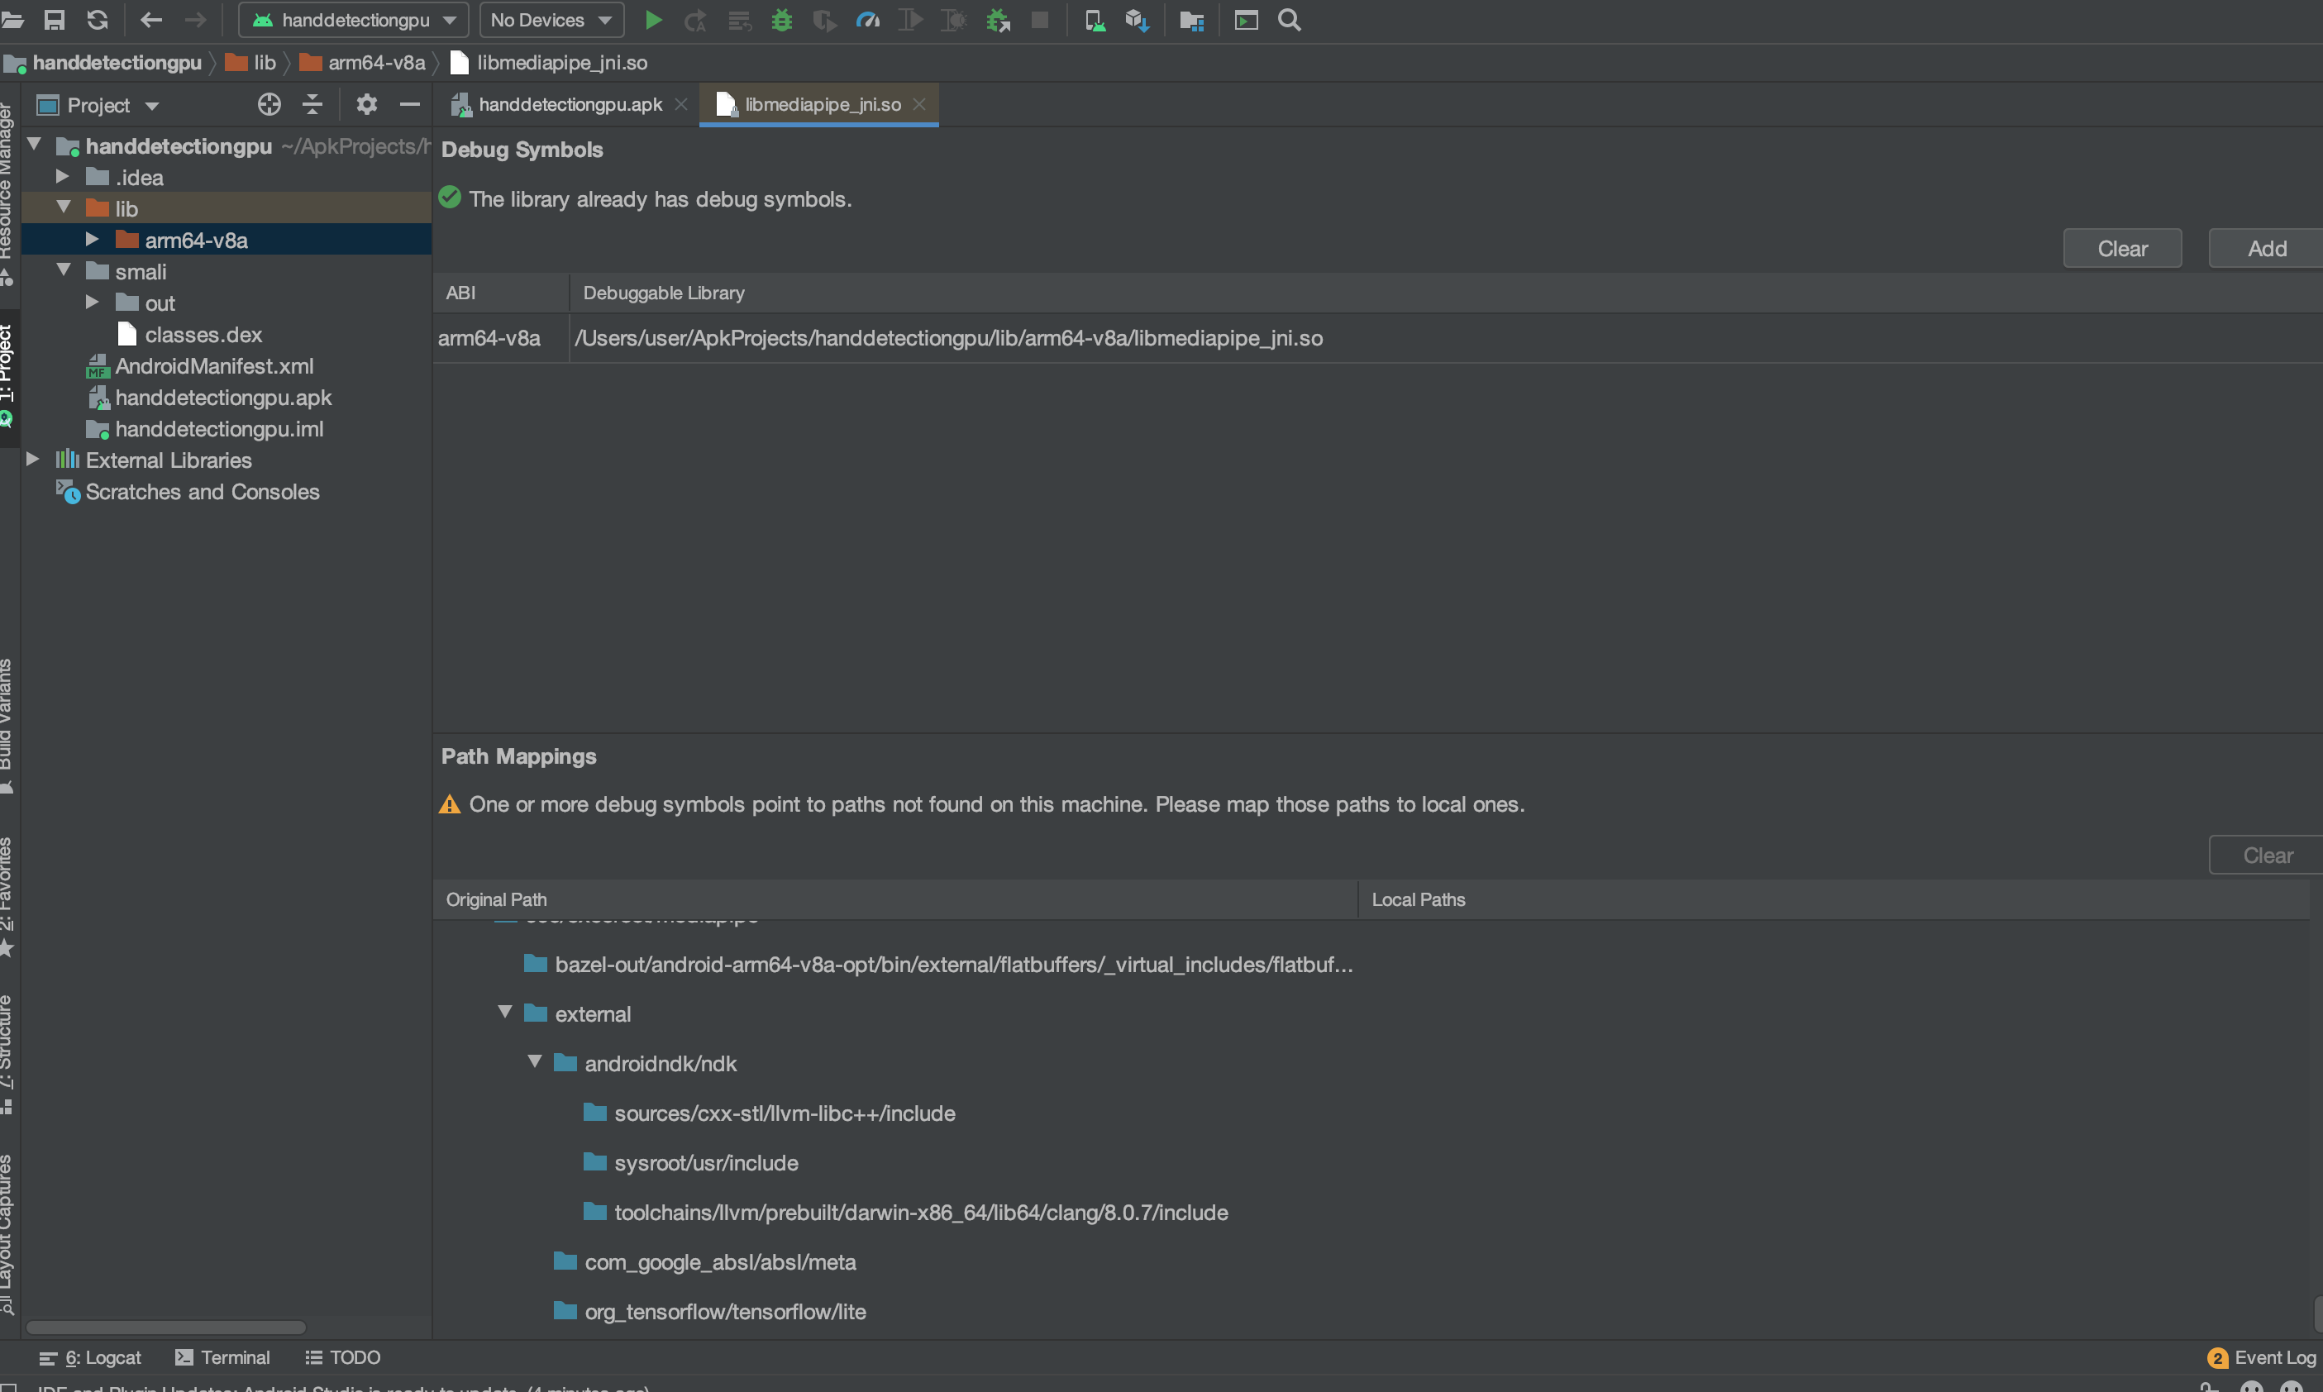Open the Logcat panel
Image resolution: width=2323 pixels, height=1392 pixels.
tap(102, 1357)
